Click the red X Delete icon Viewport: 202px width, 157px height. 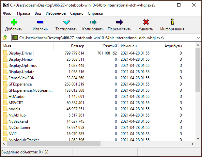click(x=146, y=22)
